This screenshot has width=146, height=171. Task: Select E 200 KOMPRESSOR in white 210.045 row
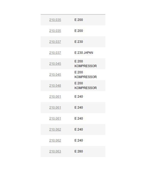pos(86,75)
